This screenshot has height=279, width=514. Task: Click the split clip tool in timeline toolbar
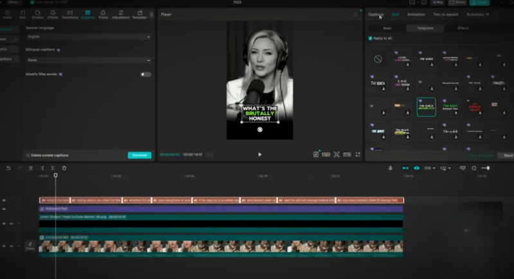(x=30, y=168)
